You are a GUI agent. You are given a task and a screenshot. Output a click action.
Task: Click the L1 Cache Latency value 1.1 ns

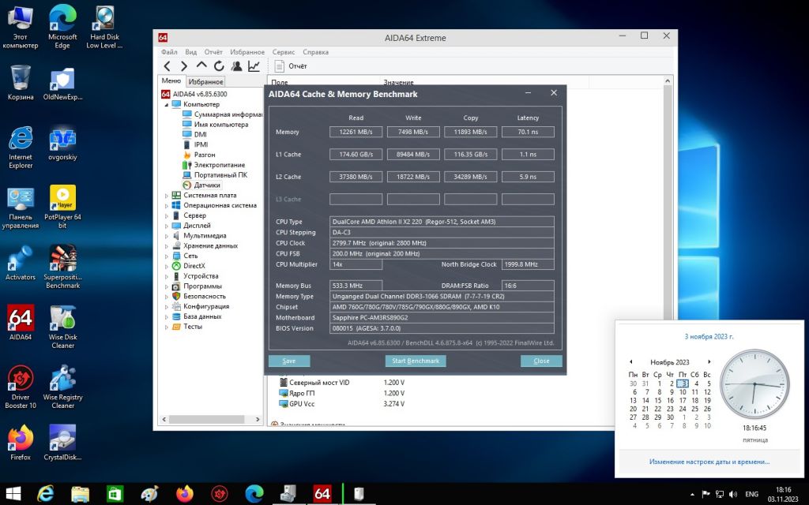pyautogui.click(x=528, y=154)
